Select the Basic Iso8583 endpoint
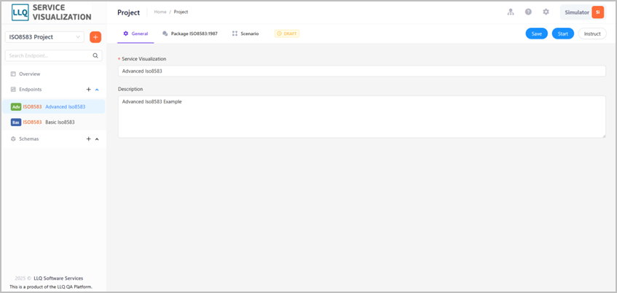 53,122
